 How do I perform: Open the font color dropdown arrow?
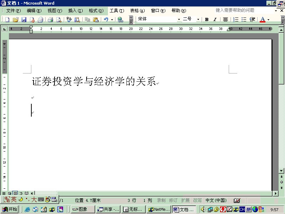tap(269, 20)
